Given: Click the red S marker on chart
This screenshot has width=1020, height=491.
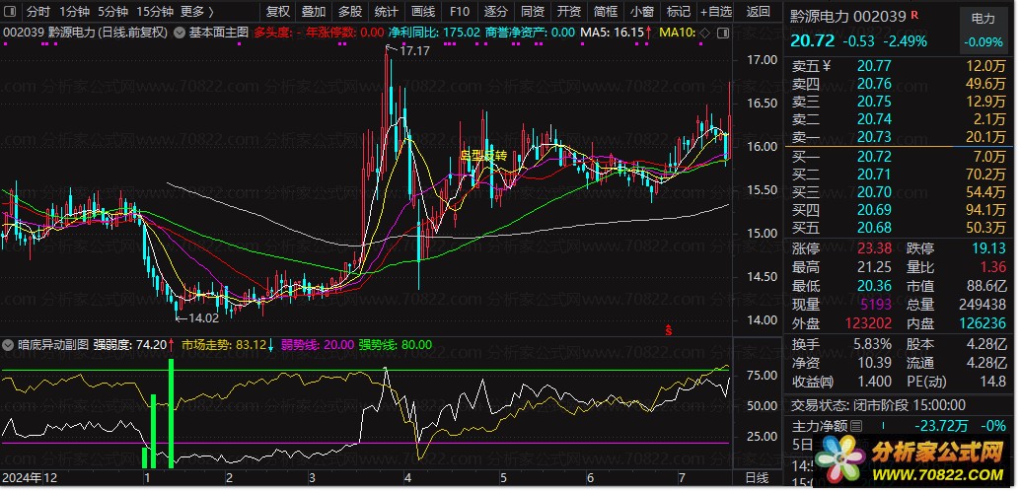Looking at the screenshot, I should 668,330.
